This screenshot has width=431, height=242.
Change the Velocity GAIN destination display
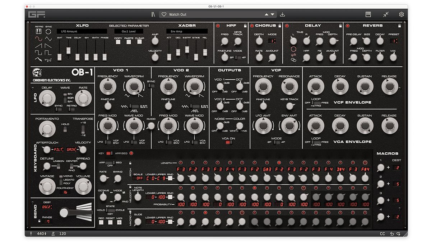coord(71,149)
